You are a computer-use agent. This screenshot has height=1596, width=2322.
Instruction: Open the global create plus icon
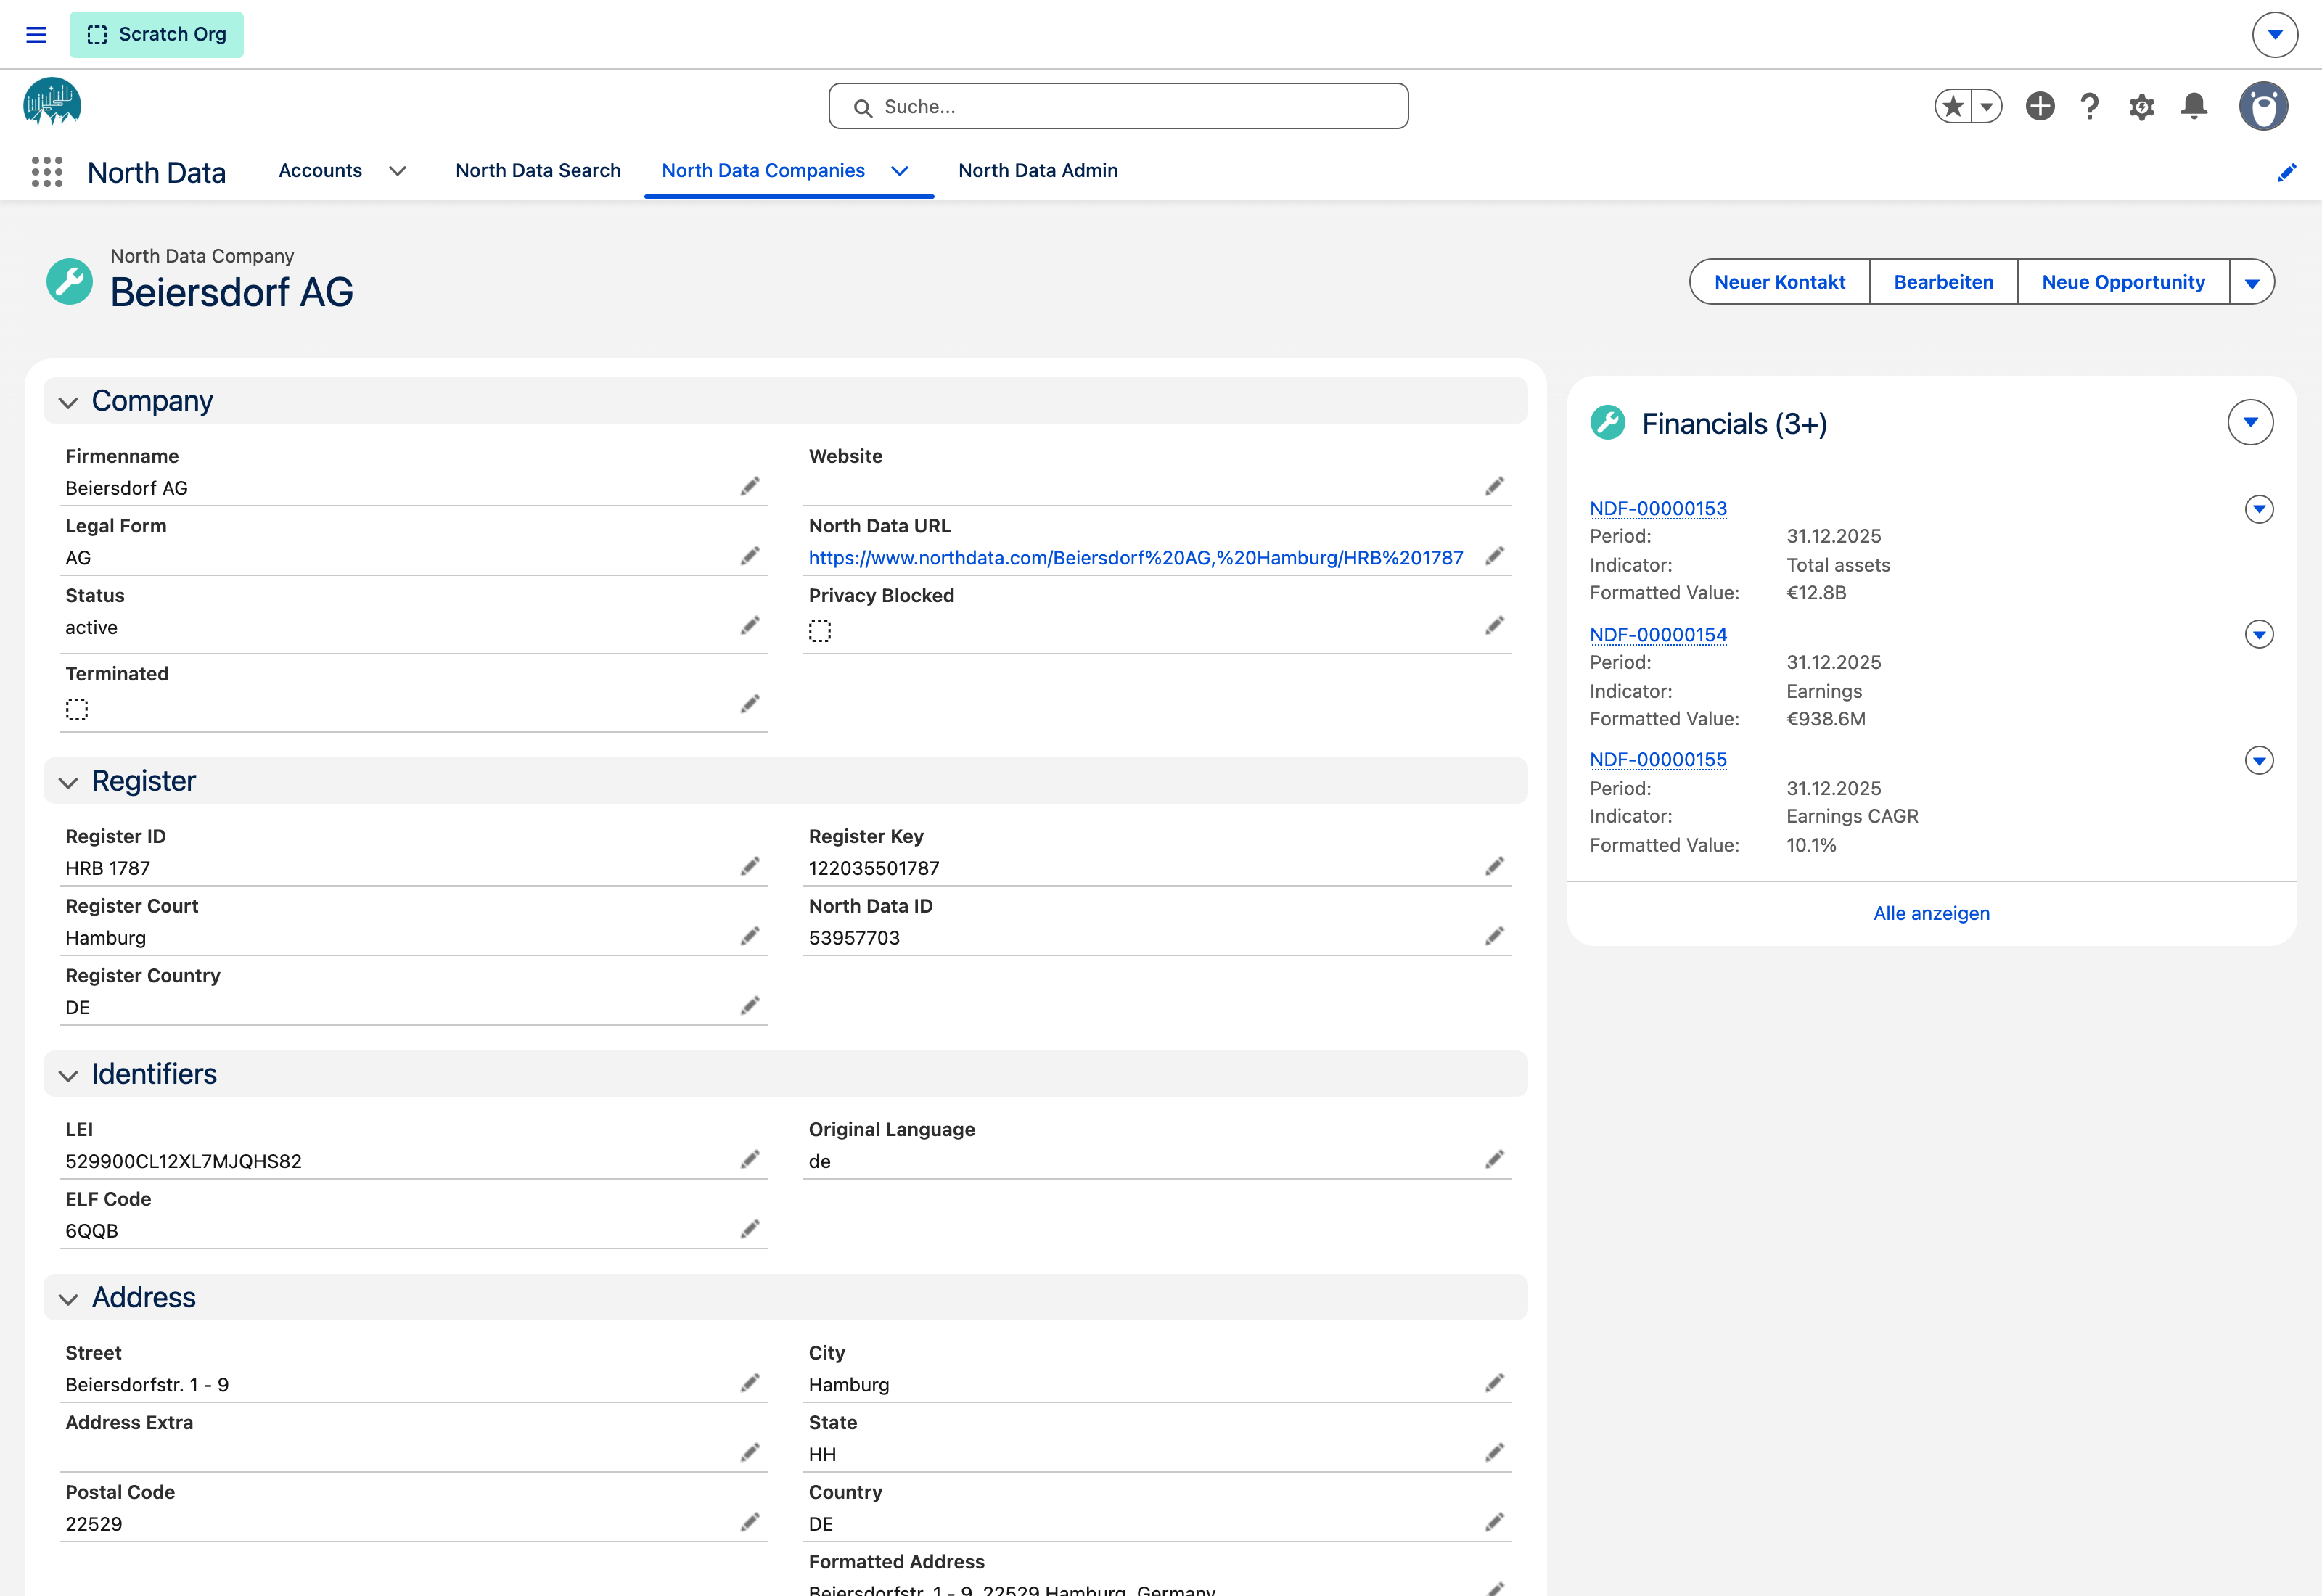[x=2040, y=106]
